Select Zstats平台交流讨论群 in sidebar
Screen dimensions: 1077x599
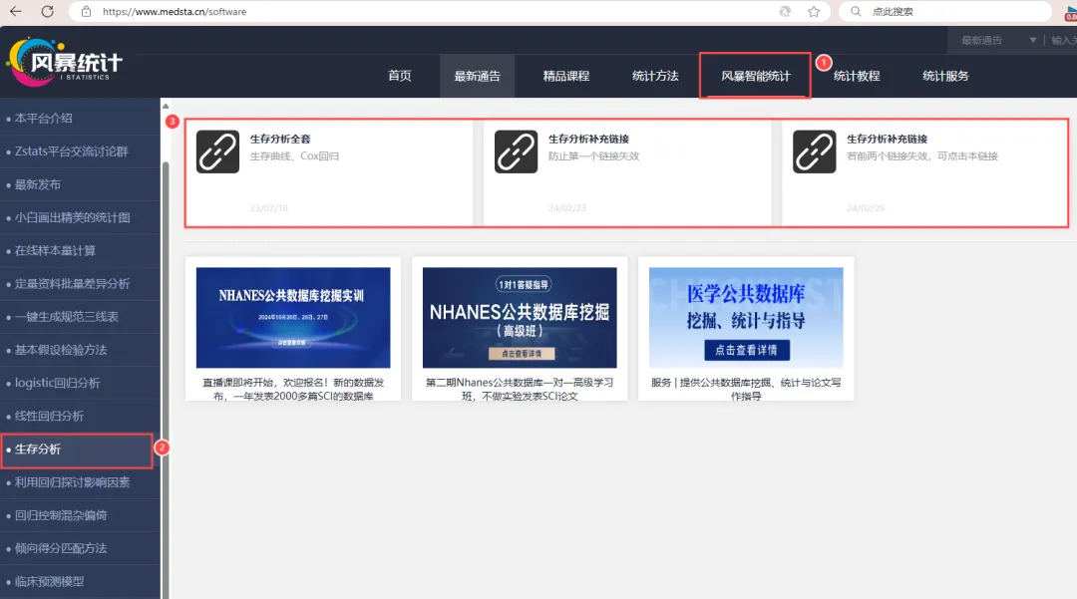click(x=80, y=150)
